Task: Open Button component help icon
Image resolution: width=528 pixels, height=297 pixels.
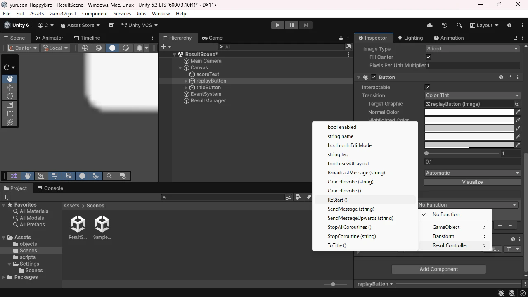Action: click(501, 77)
